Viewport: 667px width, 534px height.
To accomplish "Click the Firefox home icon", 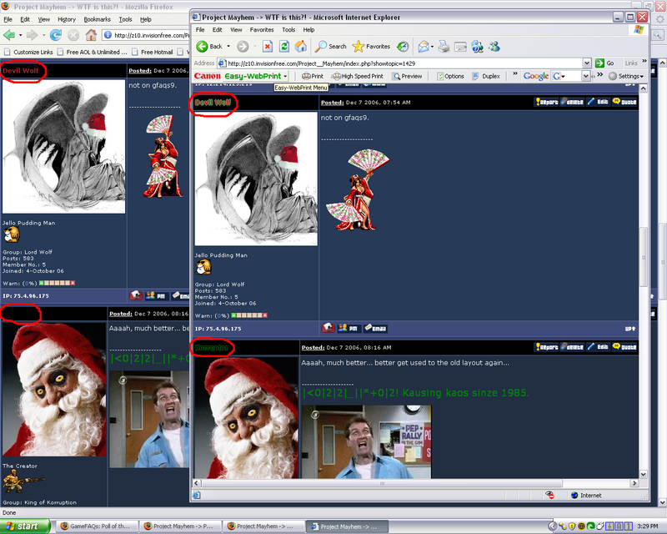I will 91,35.
